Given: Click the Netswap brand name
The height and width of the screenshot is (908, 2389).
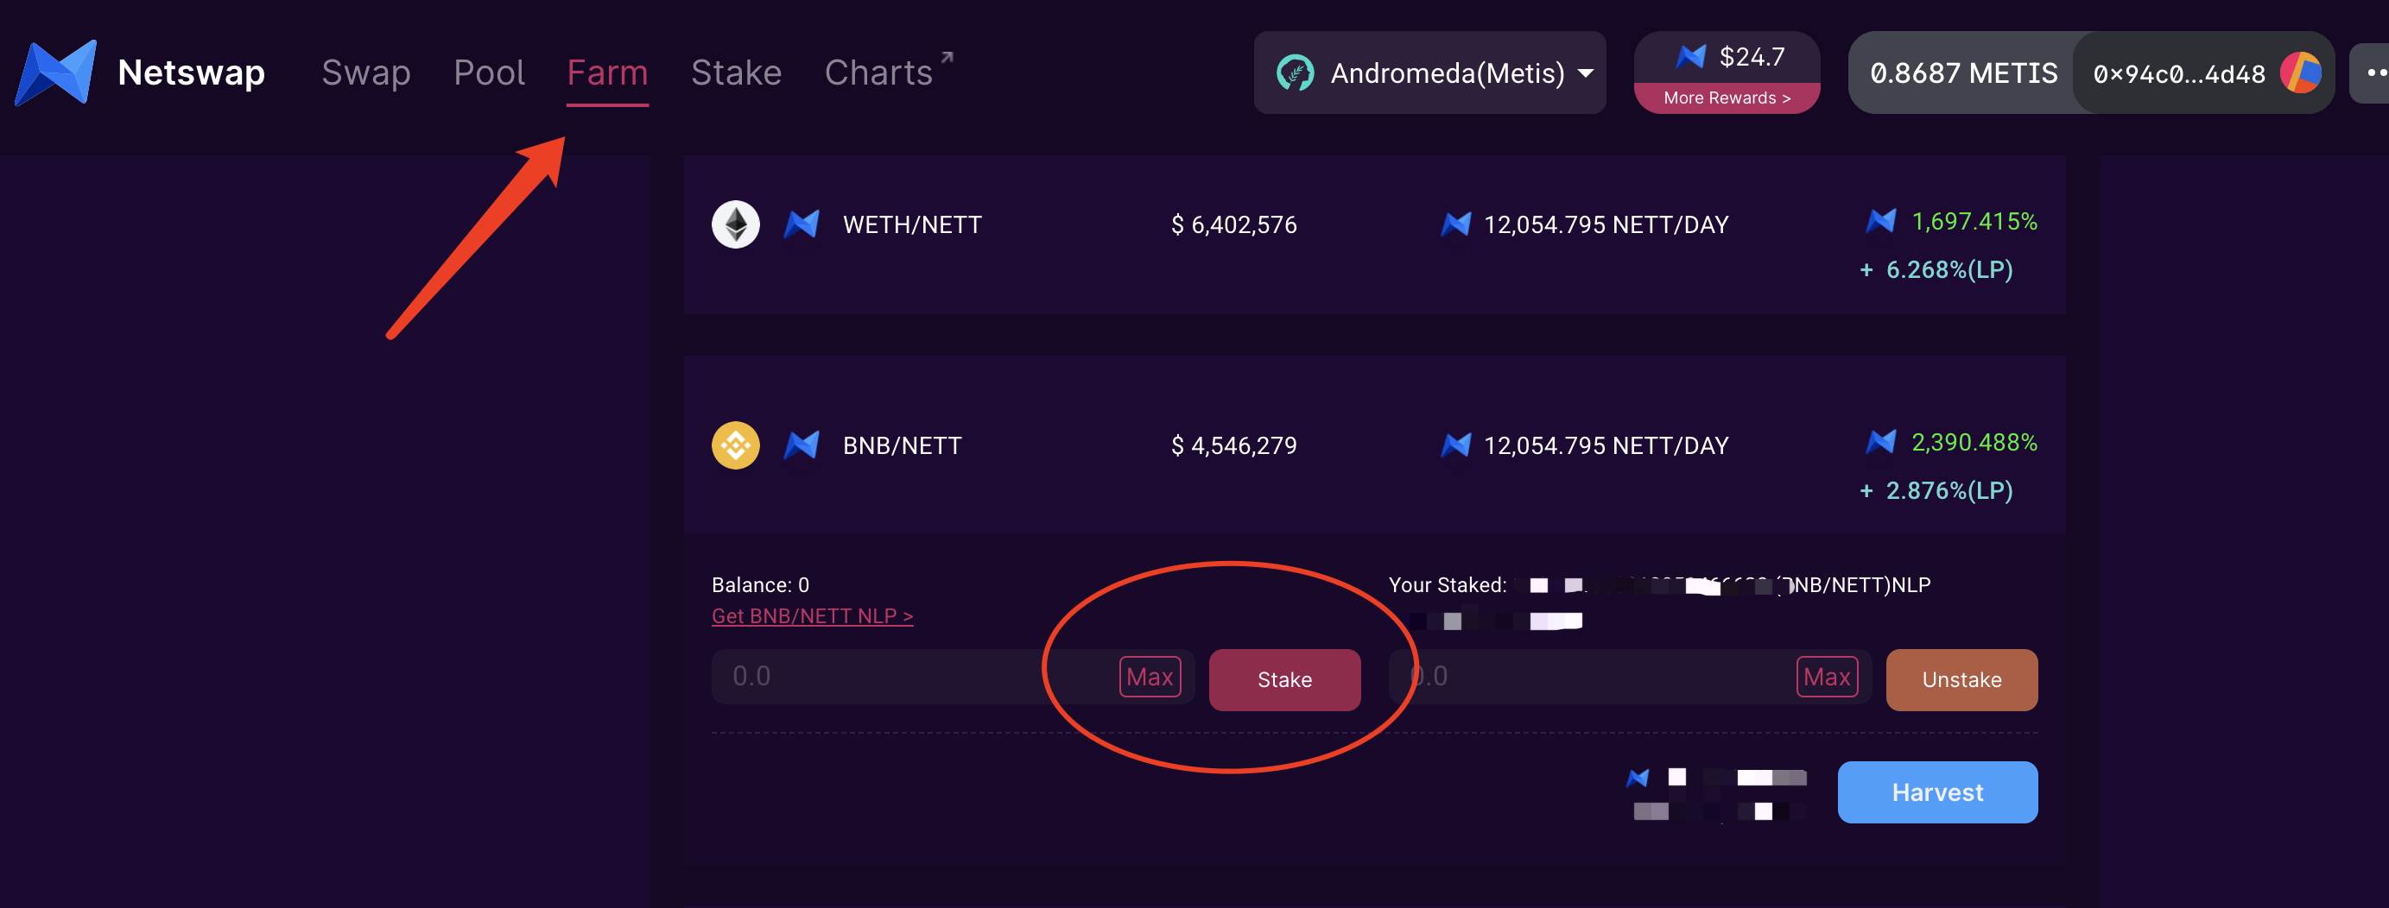Looking at the screenshot, I should (191, 73).
